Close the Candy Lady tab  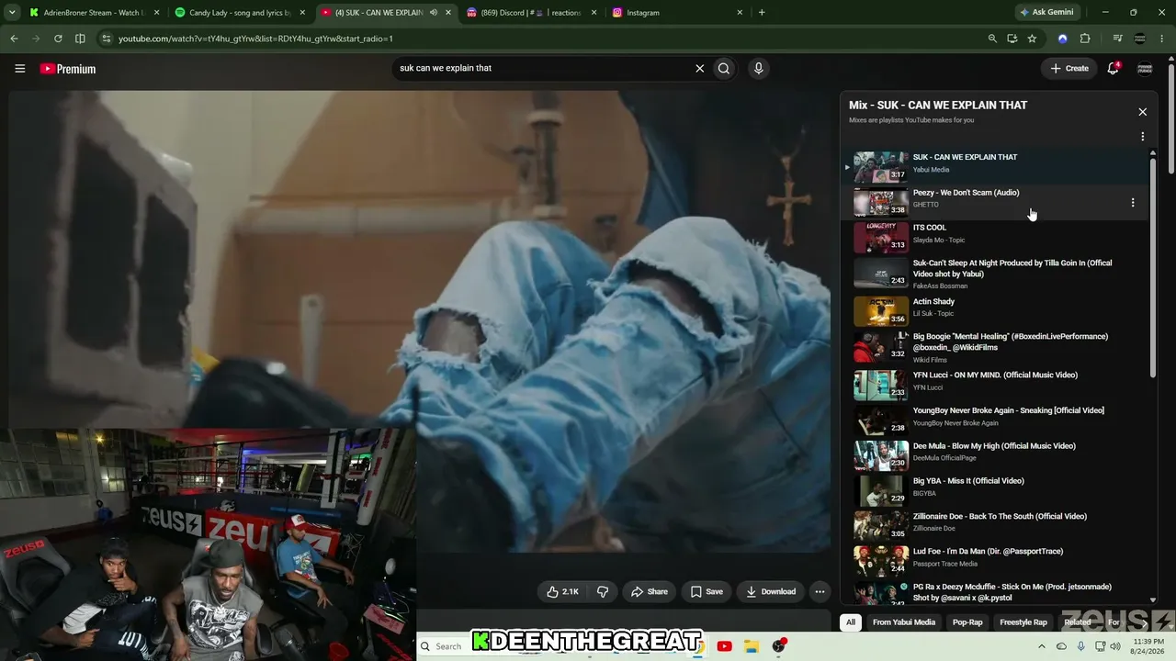302,13
